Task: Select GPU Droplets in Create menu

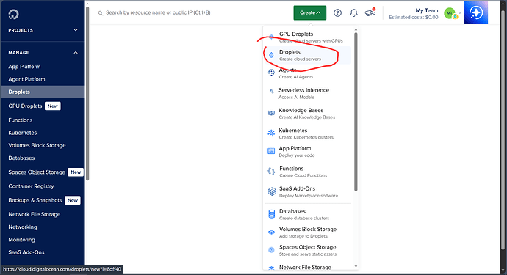Action: (x=308, y=37)
